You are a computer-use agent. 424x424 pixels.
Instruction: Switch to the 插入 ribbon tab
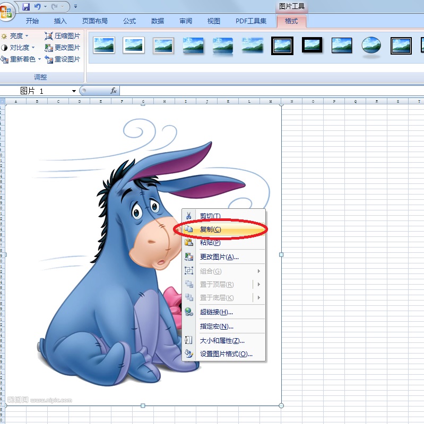tap(60, 21)
